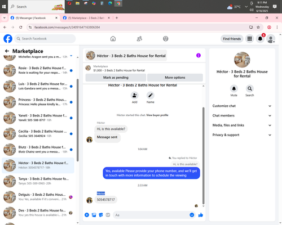Open Yaneli's conversation in the list

[38, 118]
